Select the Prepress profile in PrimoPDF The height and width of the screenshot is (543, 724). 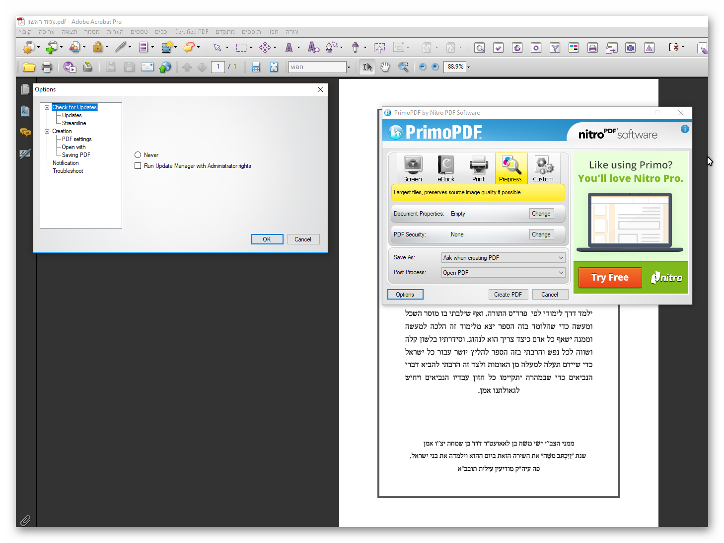(510, 168)
